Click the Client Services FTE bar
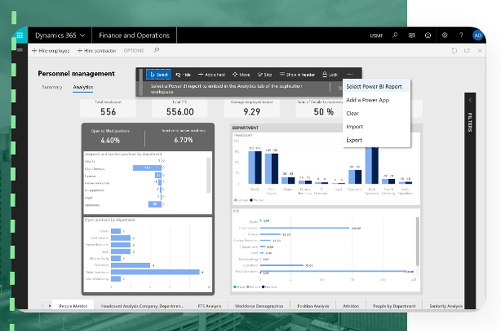 pos(305,228)
